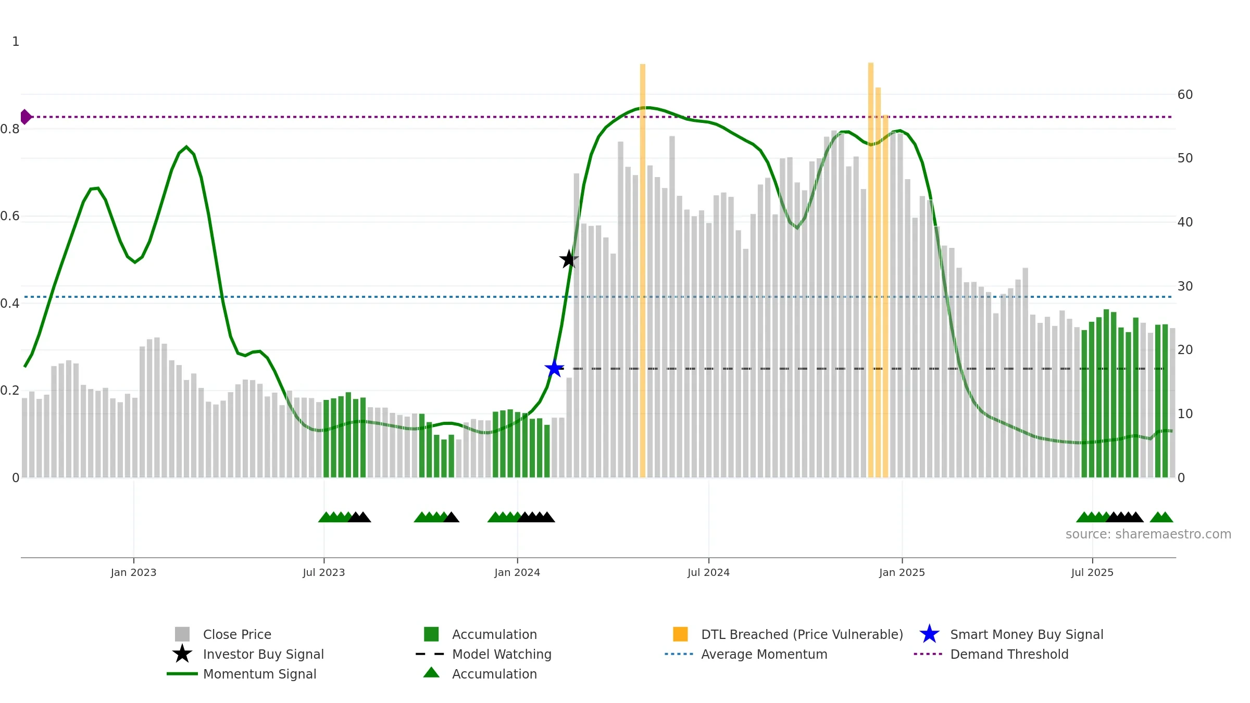Click the orange DTL Breached legend square
1250x703 pixels.
pyautogui.click(x=680, y=634)
